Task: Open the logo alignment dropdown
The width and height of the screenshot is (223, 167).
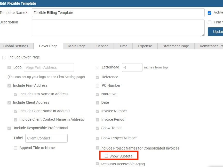Action: [49, 67]
